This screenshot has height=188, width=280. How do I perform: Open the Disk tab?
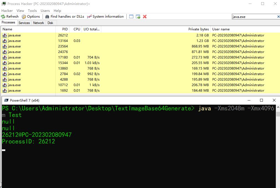click(x=50, y=23)
